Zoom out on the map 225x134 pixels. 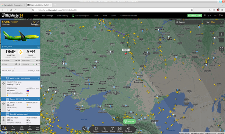[221, 40]
